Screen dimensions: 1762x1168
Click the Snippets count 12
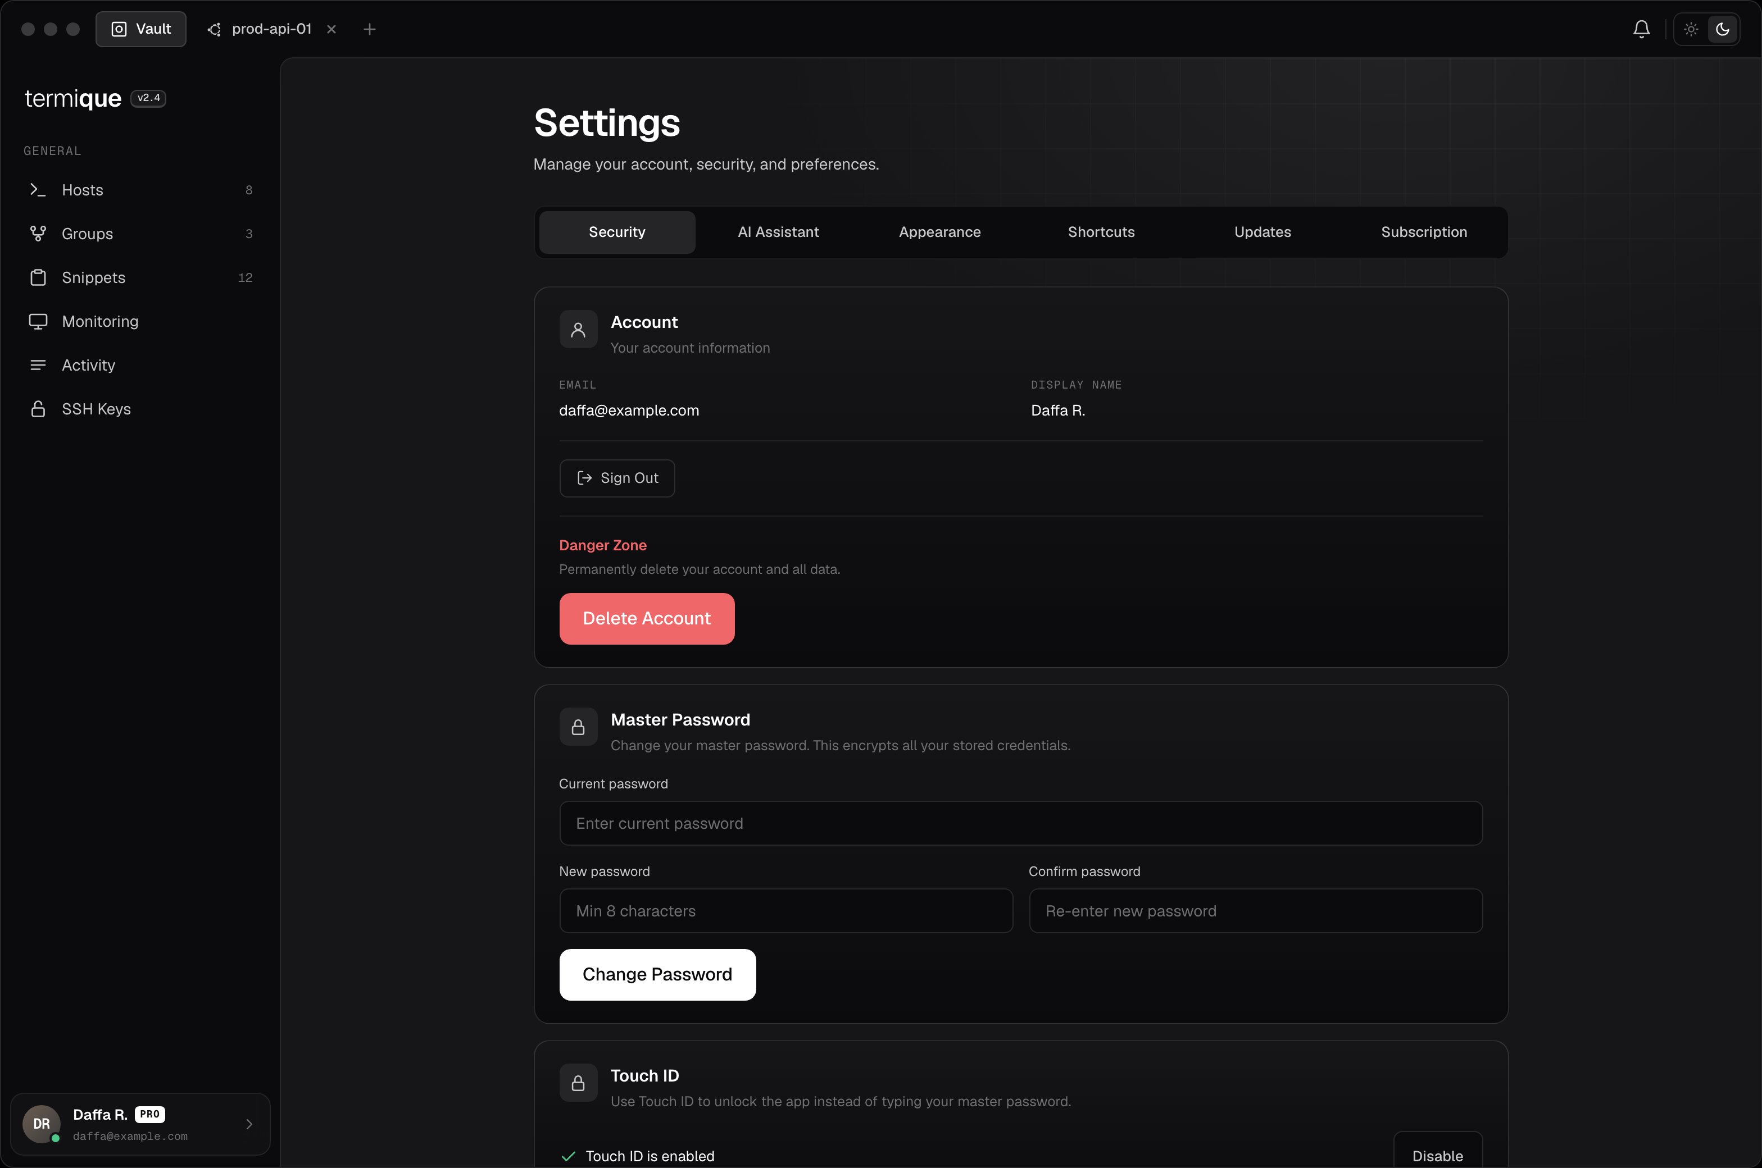(245, 278)
